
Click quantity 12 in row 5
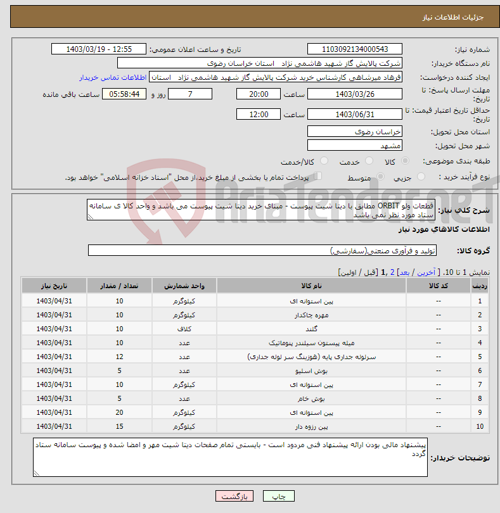pyautogui.click(x=119, y=357)
